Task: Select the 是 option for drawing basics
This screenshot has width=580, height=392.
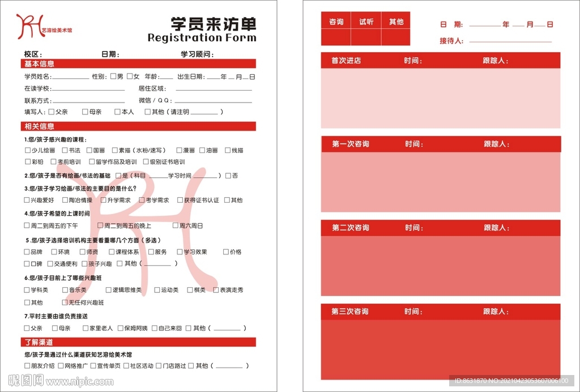Action: (x=117, y=176)
